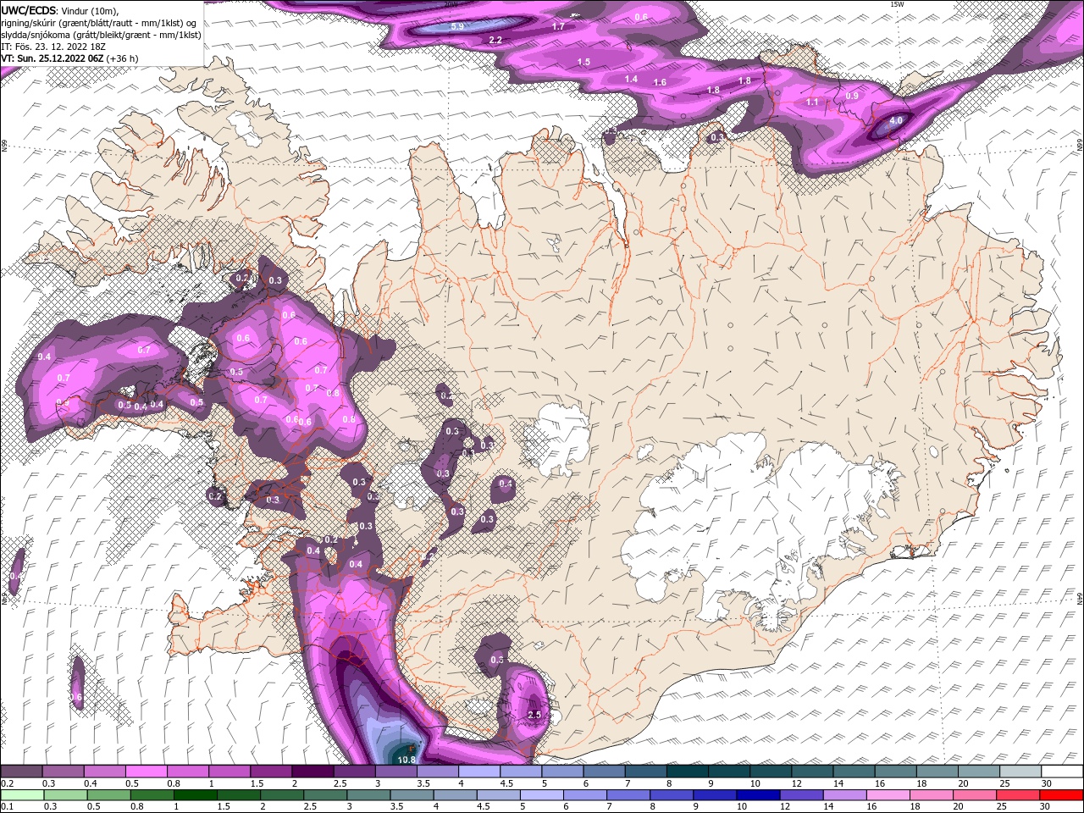Select the bright pink 0.5–0.8 snow scale swatch
This screenshot has height=813, width=1084.
tap(146, 772)
